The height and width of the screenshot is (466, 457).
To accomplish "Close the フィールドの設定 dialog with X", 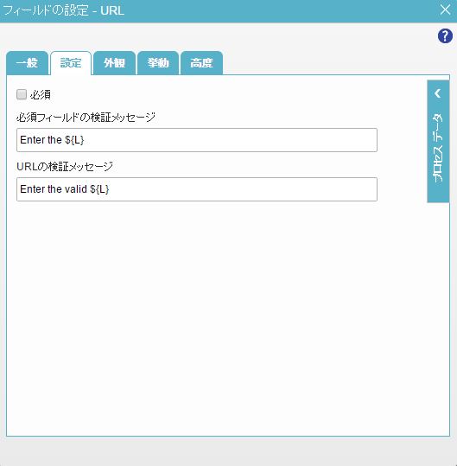I will tap(445, 10).
